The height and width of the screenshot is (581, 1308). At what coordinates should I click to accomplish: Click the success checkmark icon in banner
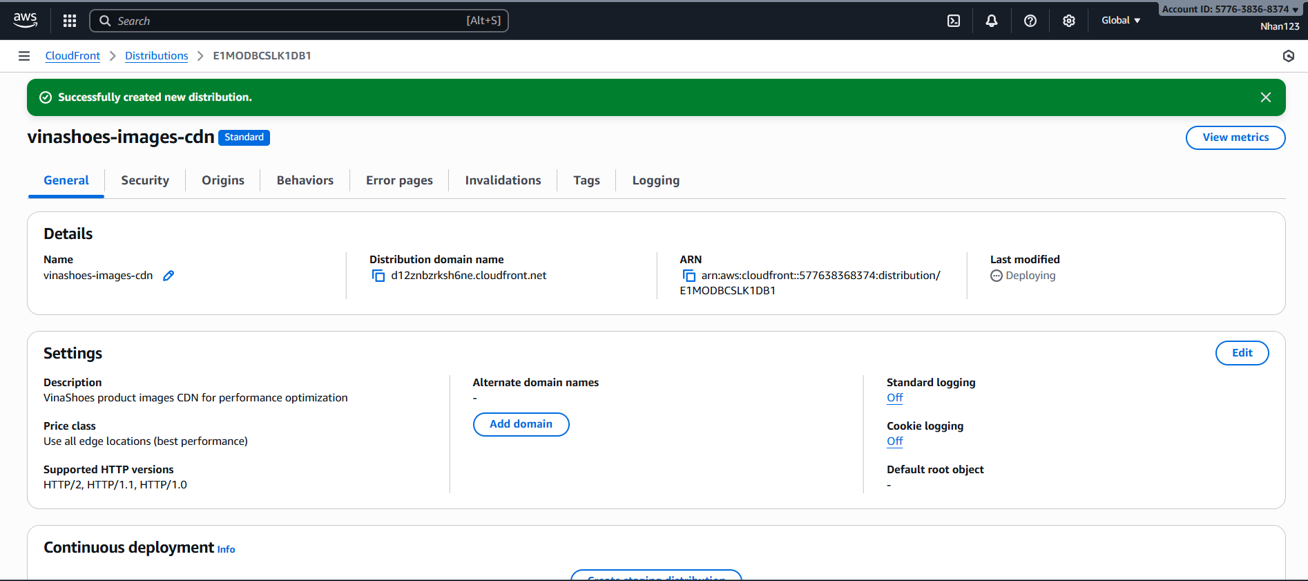[46, 97]
